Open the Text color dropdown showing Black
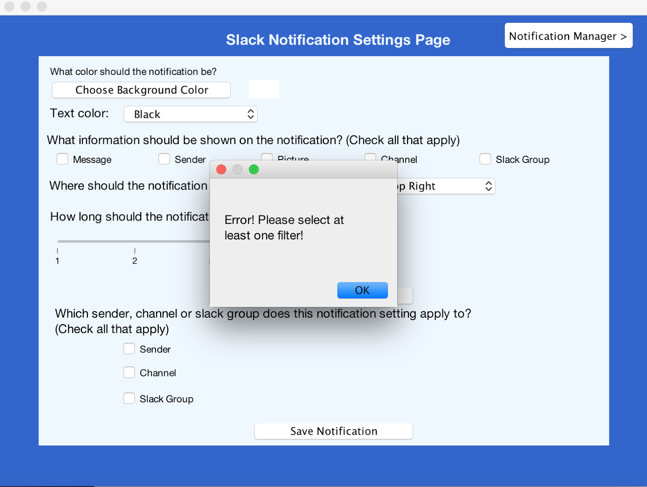 pyautogui.click(x=190, y=114)
